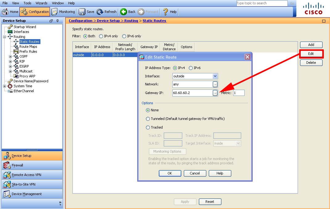Cancel the Edit Static Route dialog

[195, 173]
